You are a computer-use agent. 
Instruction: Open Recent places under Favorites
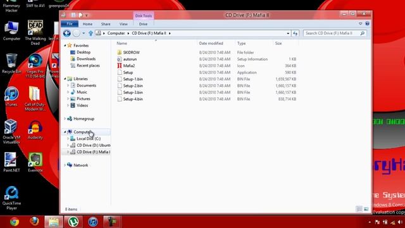[x=88, y=66]
